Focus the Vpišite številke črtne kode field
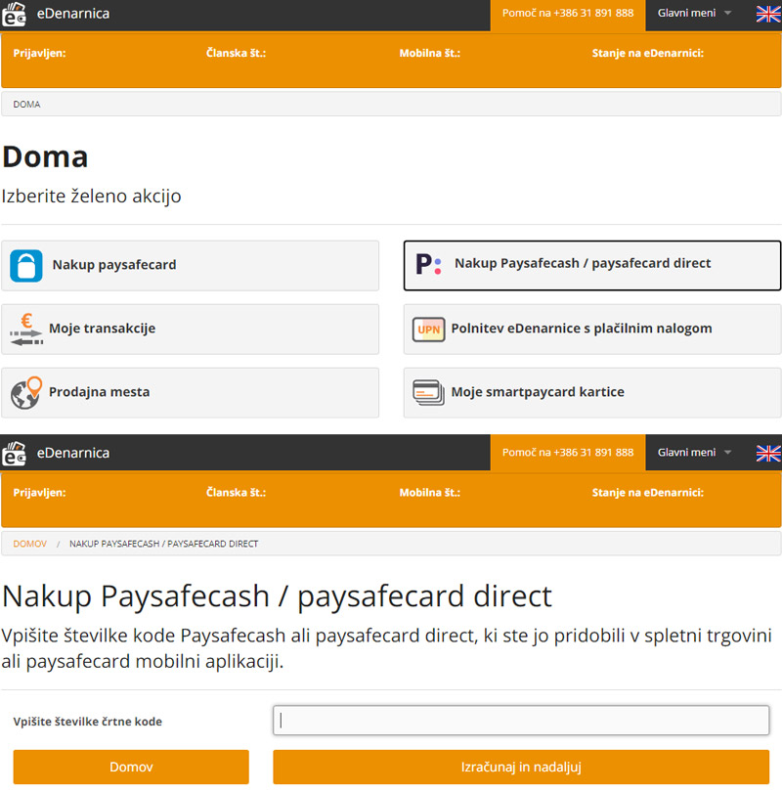Screen dimensions: 782x792 pos(521,721)
